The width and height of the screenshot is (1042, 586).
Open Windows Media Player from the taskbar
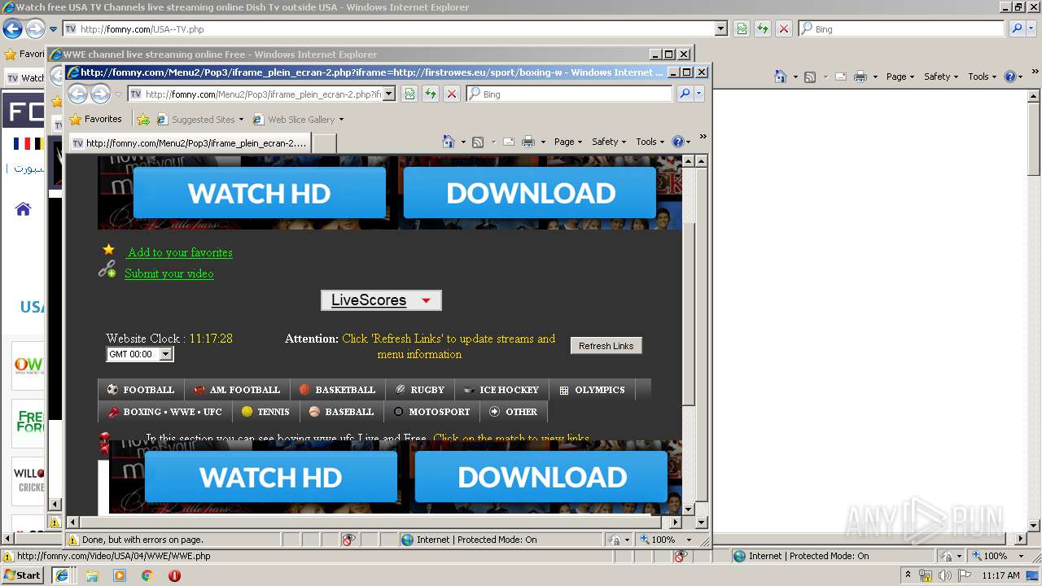[x=120, y=575]
